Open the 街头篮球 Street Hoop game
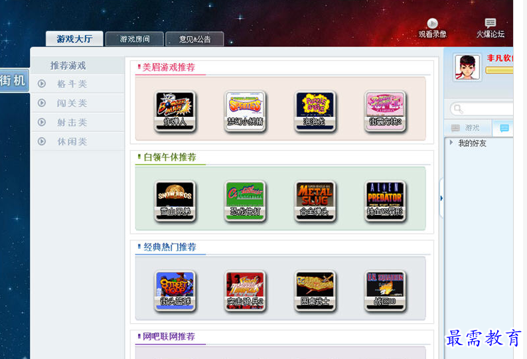 175,291
